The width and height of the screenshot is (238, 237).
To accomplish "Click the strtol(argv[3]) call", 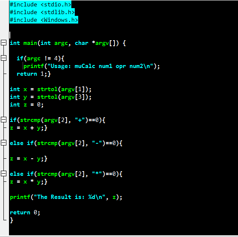I will pos(64,97).
